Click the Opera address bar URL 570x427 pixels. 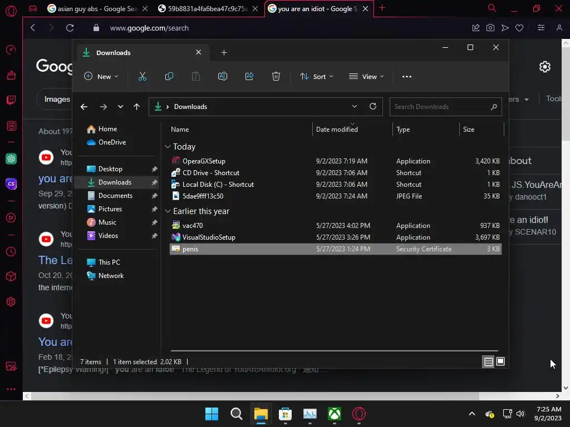(x=149, y=28)
